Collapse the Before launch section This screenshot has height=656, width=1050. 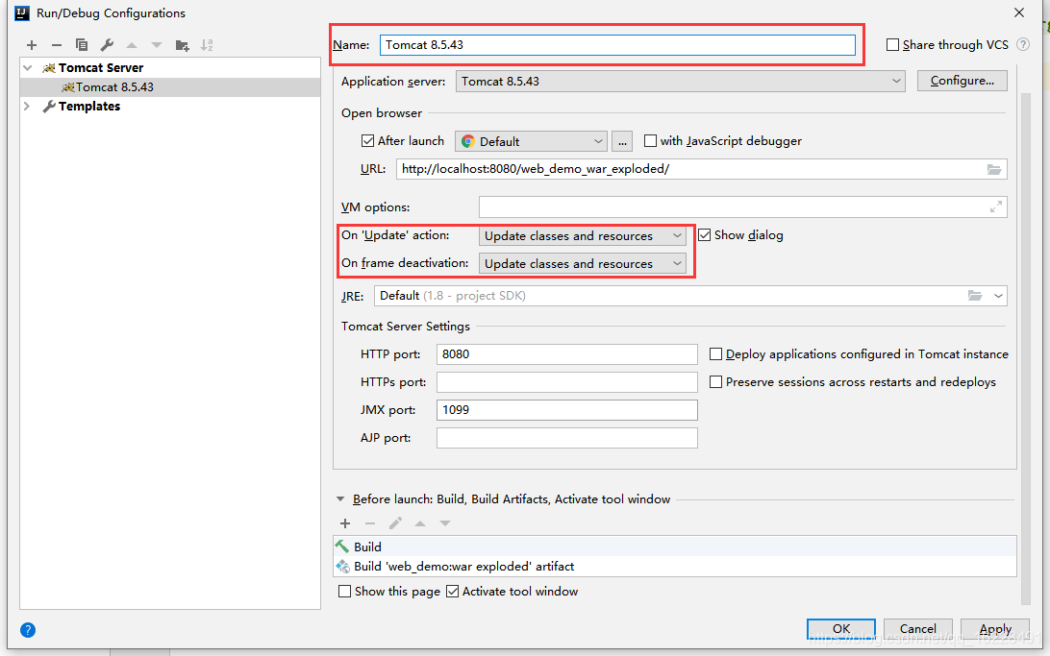point(340,498)
